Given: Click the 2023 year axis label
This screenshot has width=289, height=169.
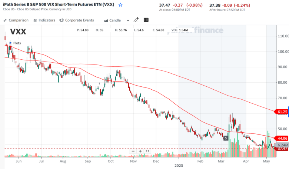Looking at the screenshot, I should coord(179,166).
